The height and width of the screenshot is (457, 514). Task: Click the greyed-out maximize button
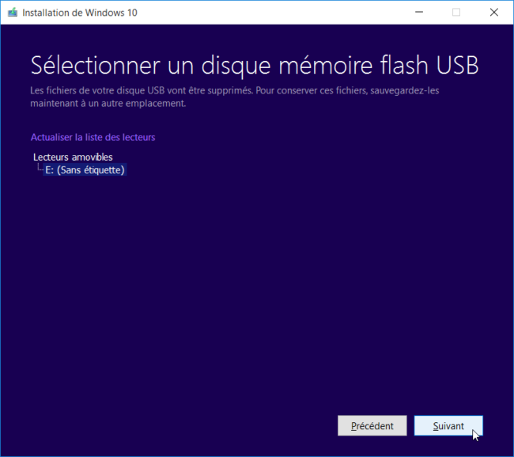[x=456, y=12]
